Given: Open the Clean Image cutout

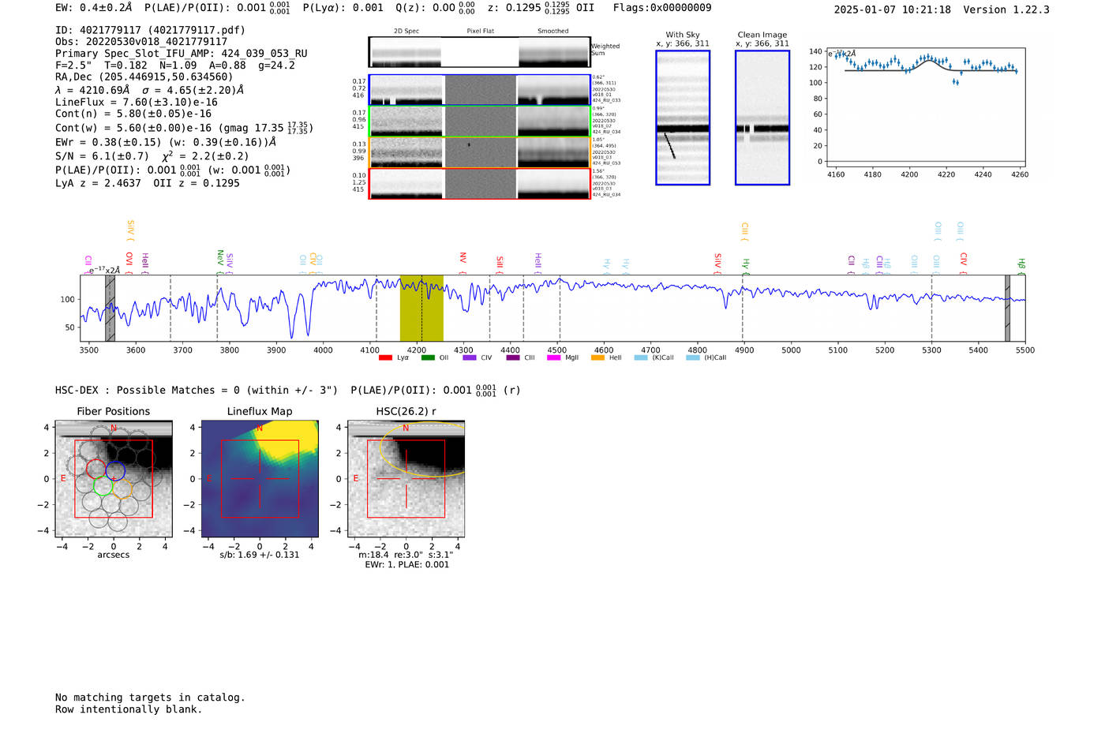Looking at the screenshot, I should point(762,118).
